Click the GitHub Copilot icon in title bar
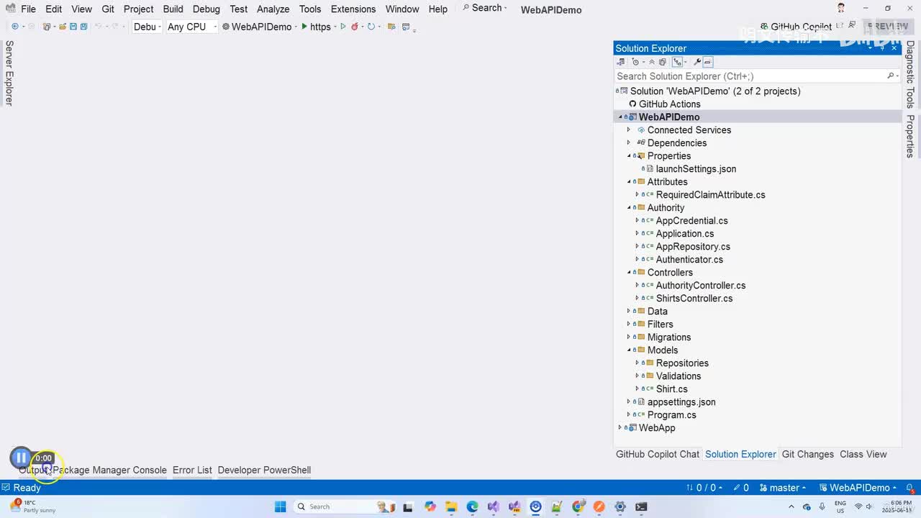The height and width of the screenshot is (518, 921). click(764, 27)
